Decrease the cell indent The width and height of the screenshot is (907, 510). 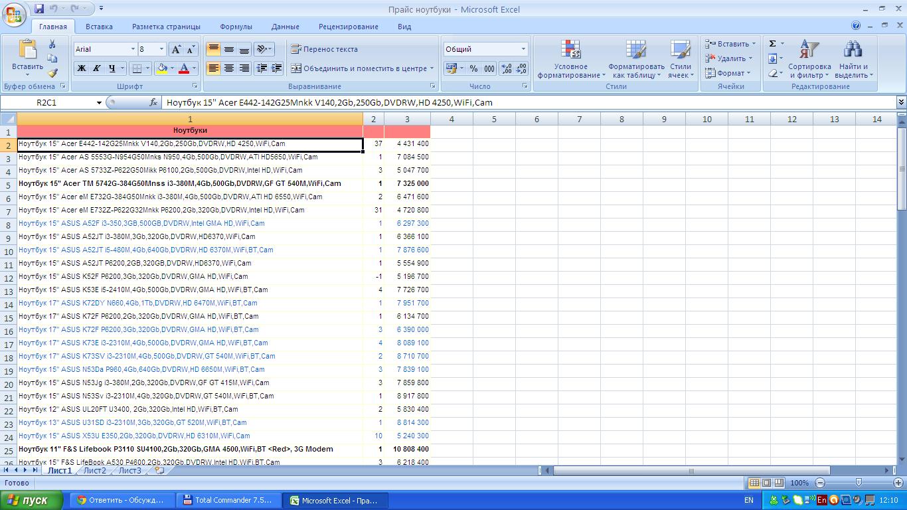262,68
